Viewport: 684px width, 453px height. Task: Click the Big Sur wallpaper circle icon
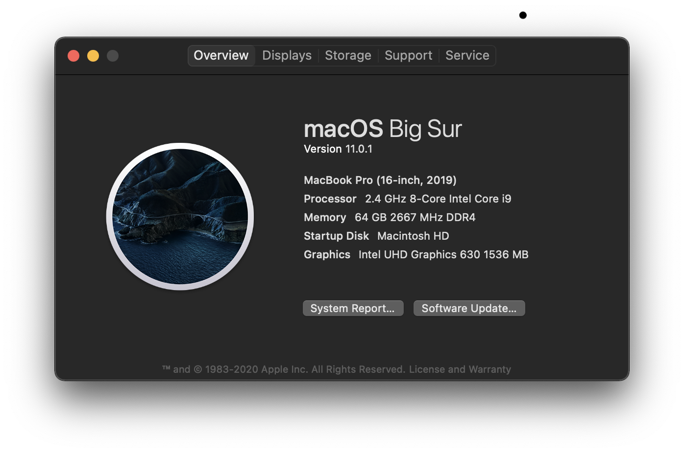pyautogui.click(x=180, y=216)
